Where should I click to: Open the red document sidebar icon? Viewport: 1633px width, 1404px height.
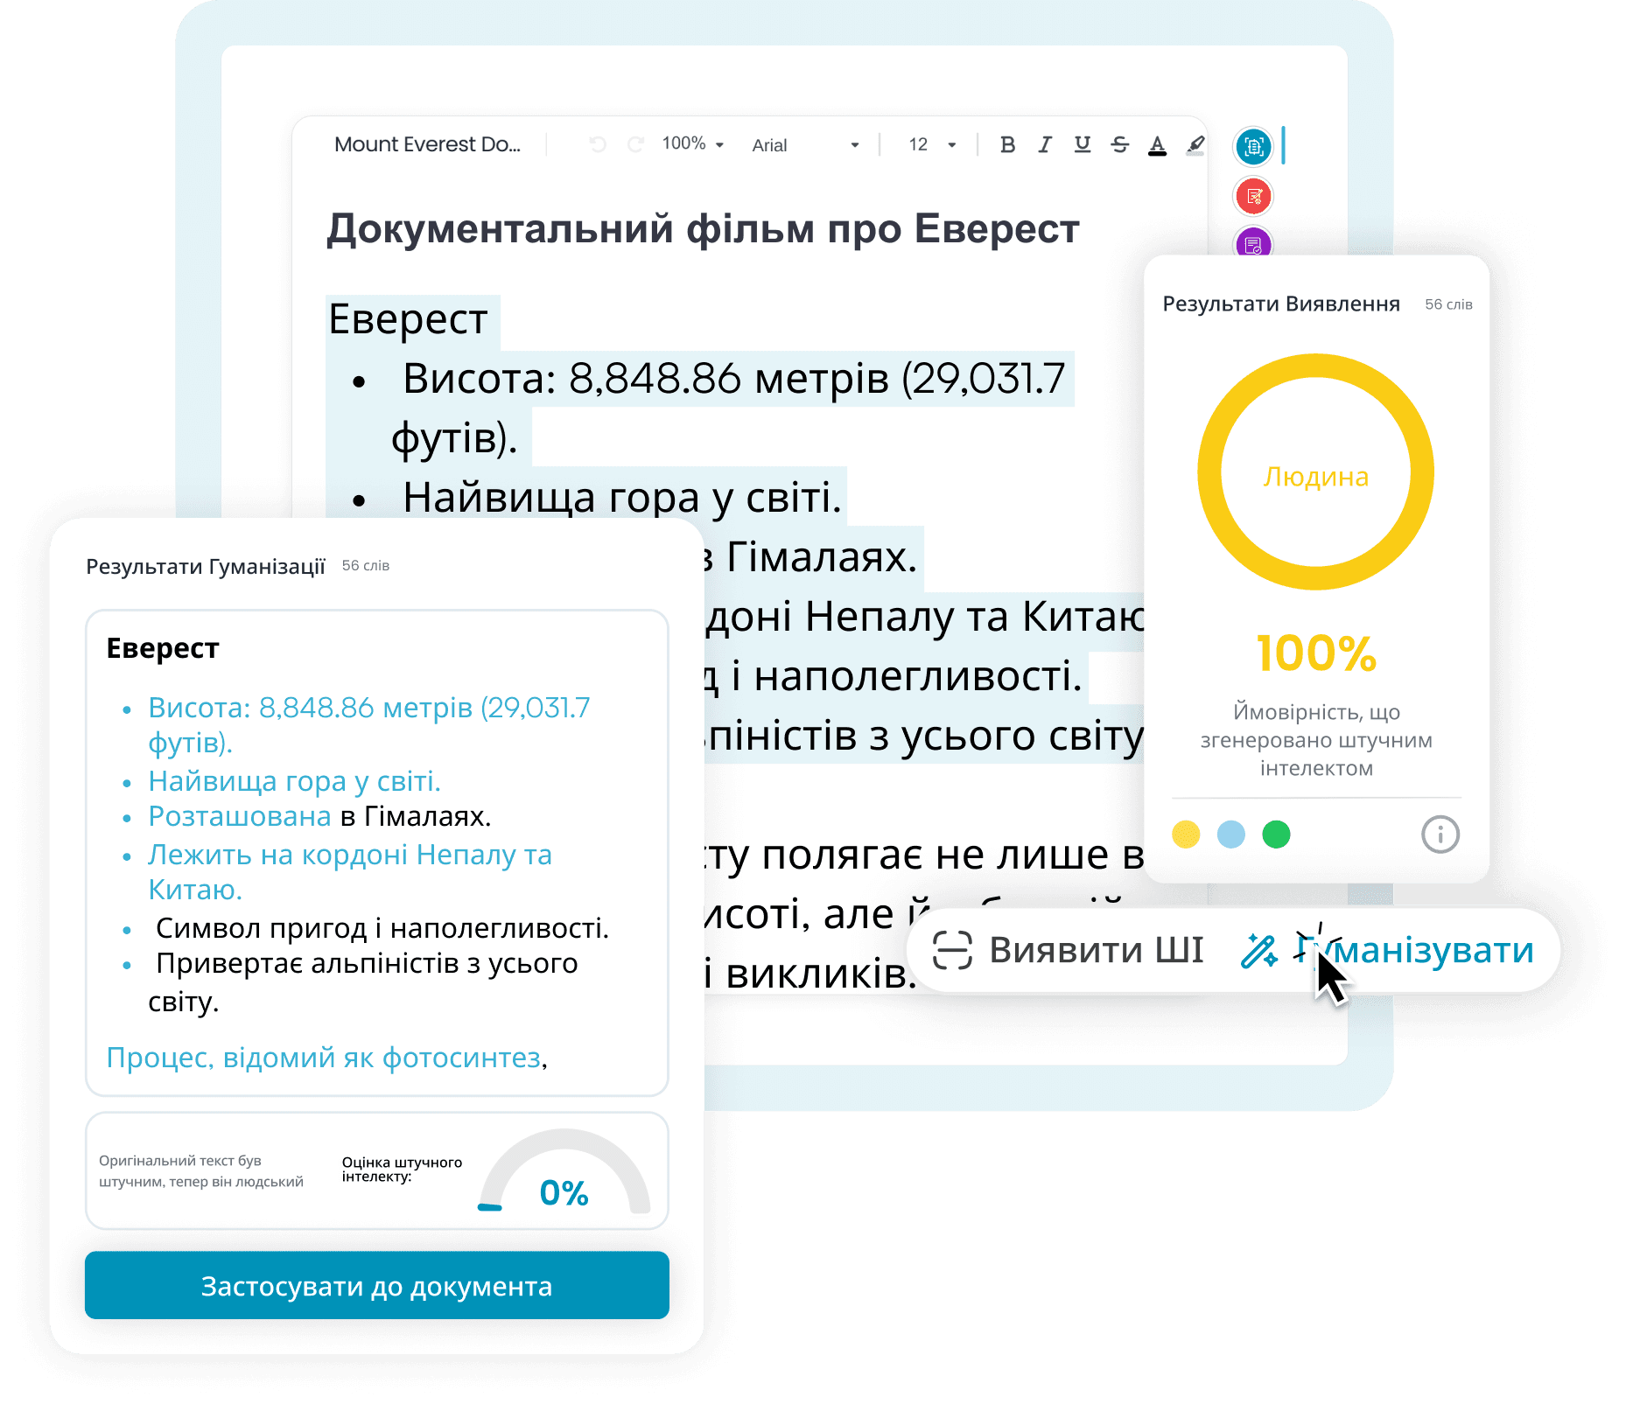click(1253, 196)
